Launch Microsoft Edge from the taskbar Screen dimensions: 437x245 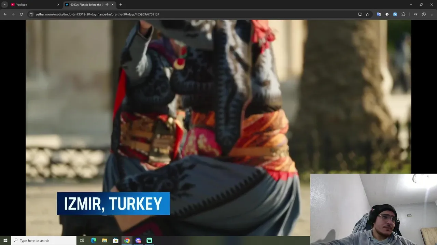(x=94, y=241)
